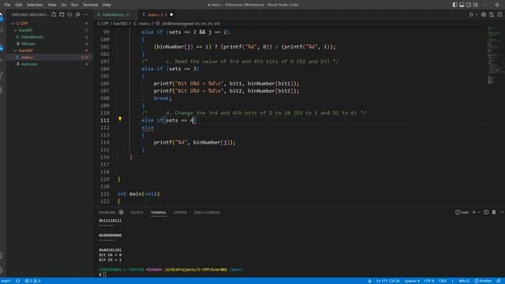Click main branch in status bar

[6, 281]
